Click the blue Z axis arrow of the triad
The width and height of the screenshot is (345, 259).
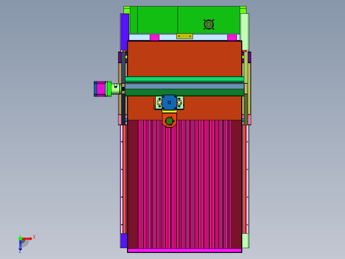20,245
